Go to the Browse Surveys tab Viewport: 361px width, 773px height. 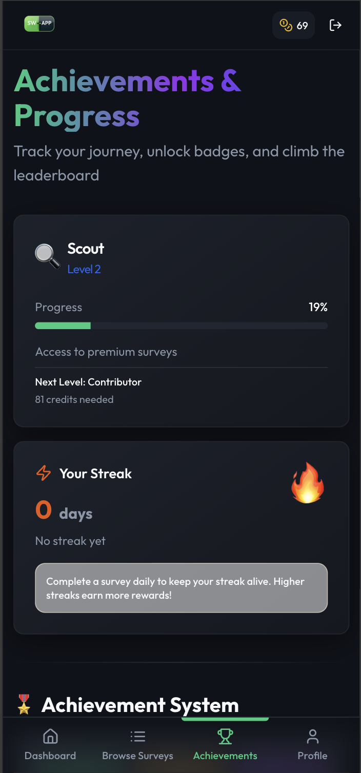coord(137,756)
